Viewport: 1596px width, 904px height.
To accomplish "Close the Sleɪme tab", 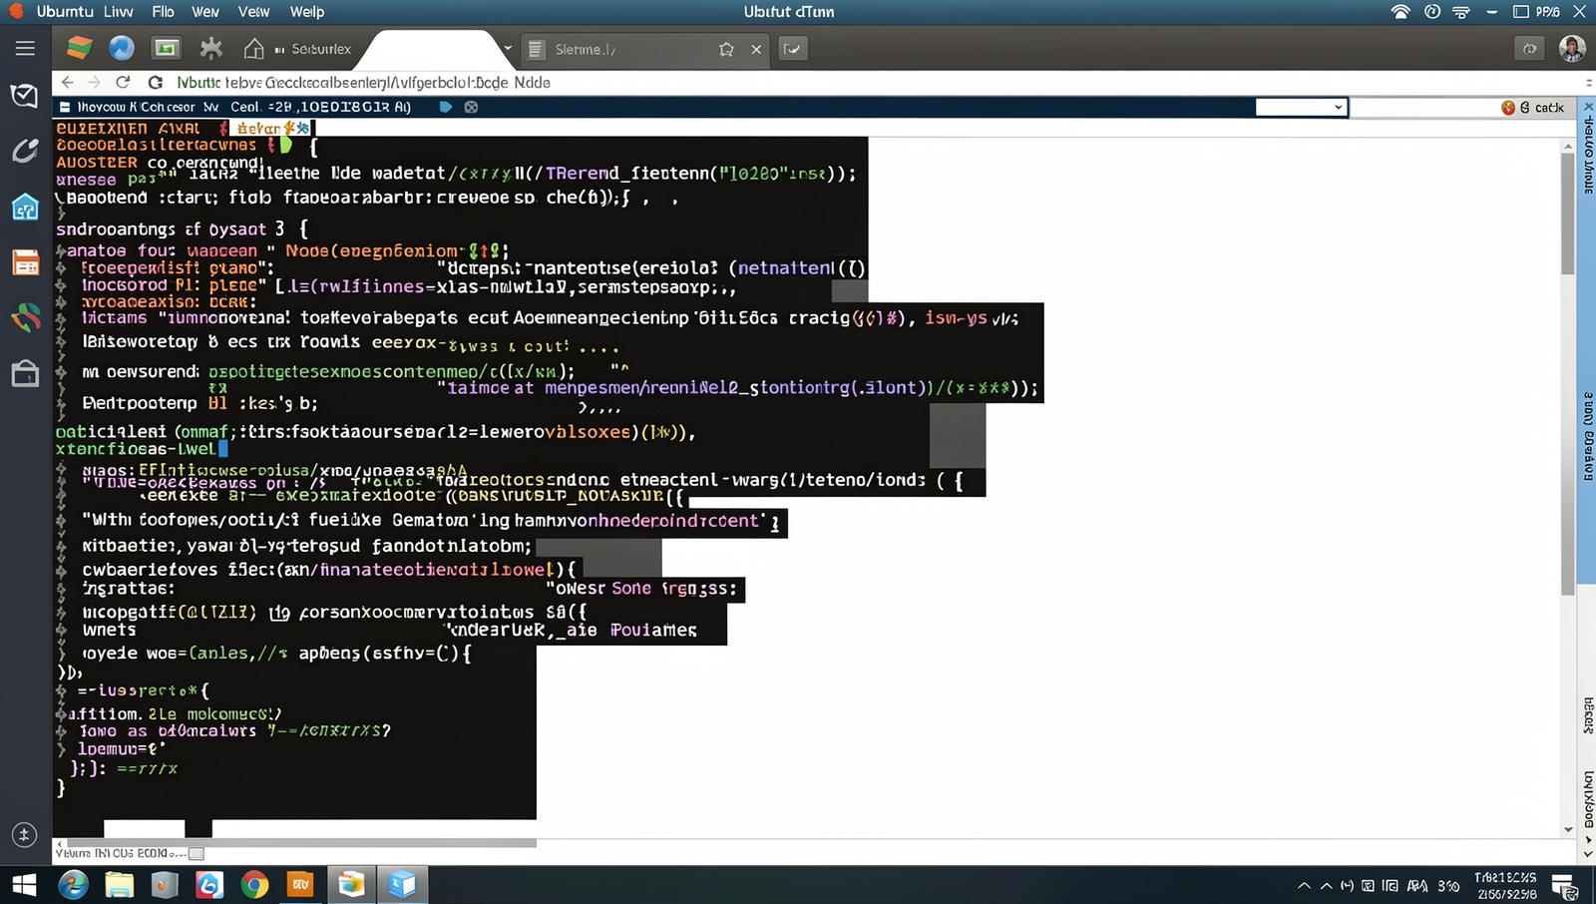I will (756, 49).
